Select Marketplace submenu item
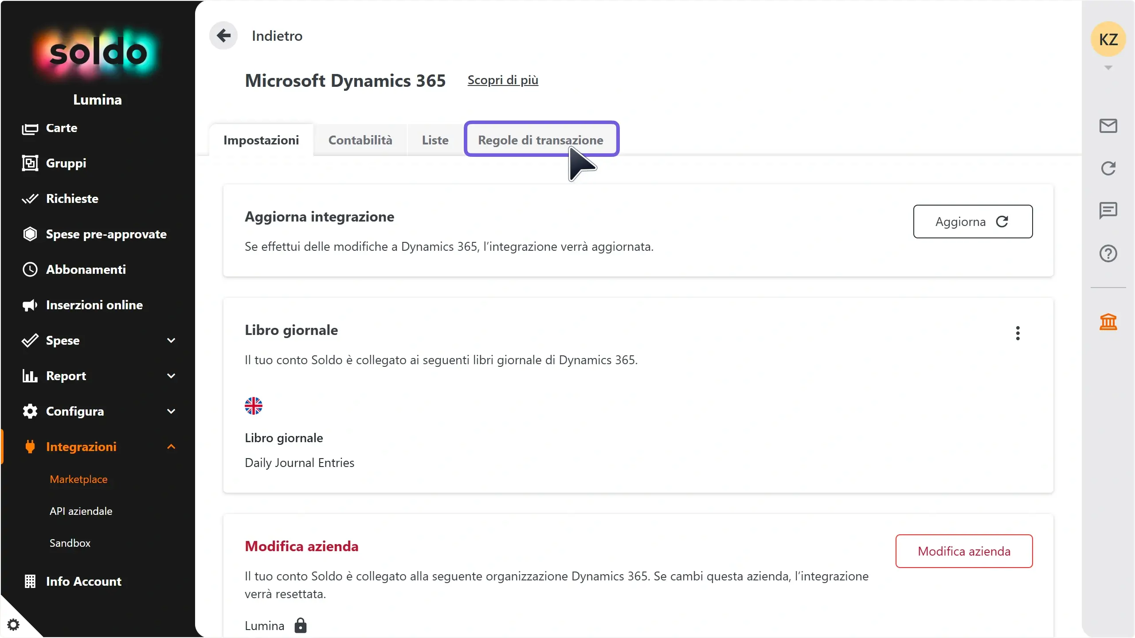The height and width of the screenshot is (638, 1135). pyautogui.click(x=78, y=479)
